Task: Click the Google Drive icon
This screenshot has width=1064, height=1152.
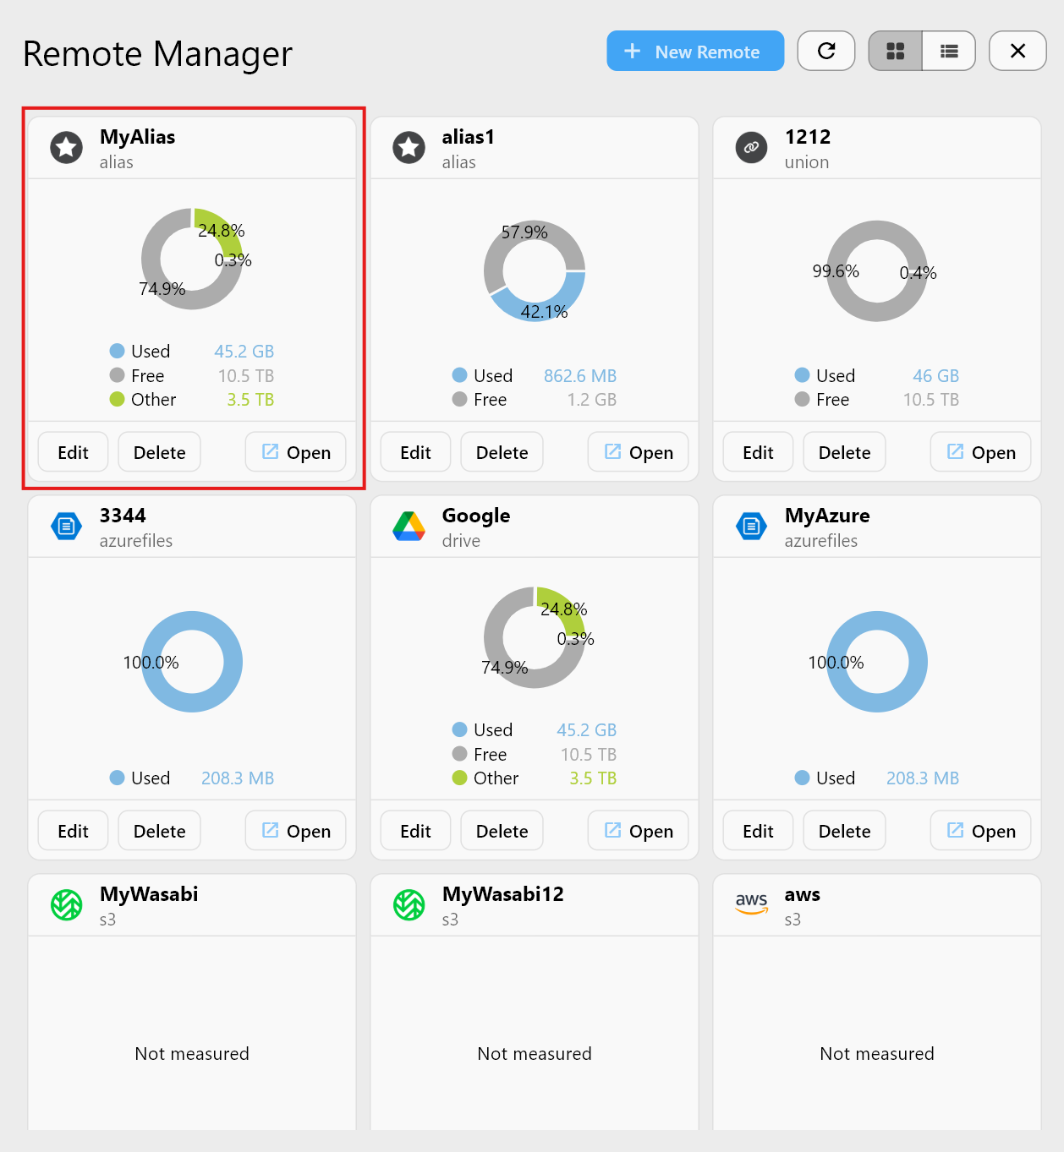Action: coord(409,526)
